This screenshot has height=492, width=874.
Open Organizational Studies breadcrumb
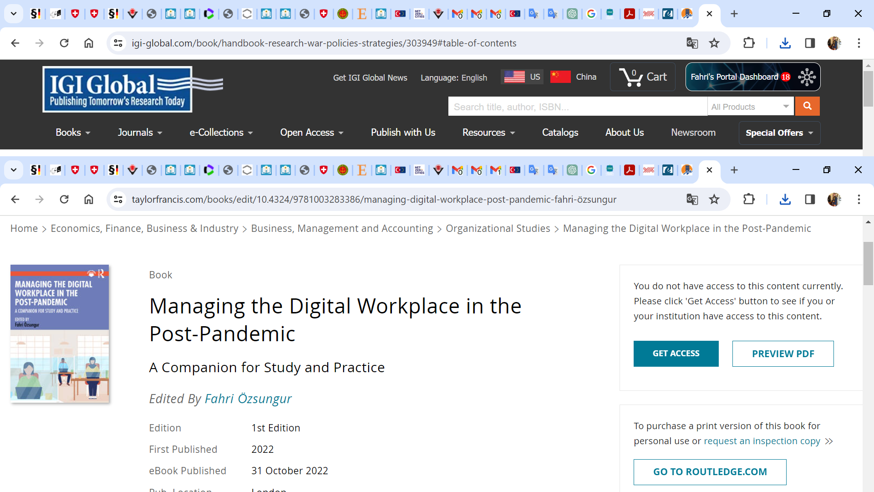498,228
